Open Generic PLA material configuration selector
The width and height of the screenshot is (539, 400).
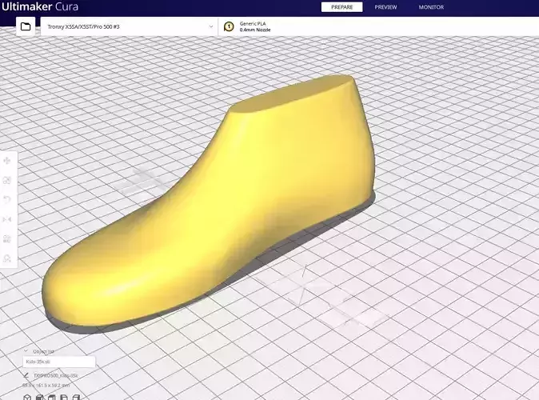[x=378, y=26]
